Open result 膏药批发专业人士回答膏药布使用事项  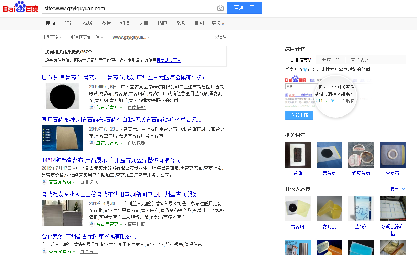tap(122, 194)
